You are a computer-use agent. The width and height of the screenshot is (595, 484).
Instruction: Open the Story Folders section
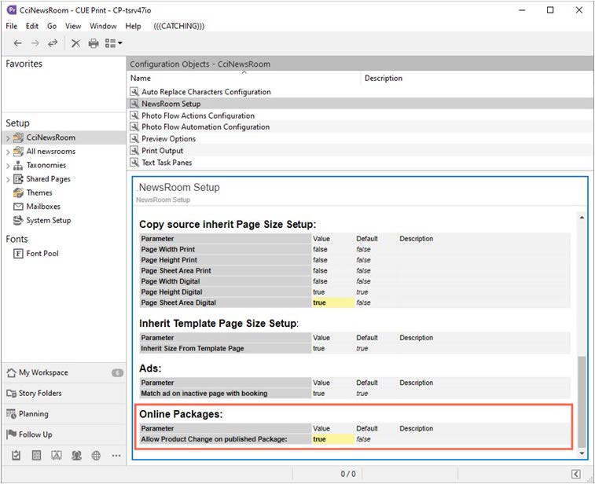[x=40, y=393]
